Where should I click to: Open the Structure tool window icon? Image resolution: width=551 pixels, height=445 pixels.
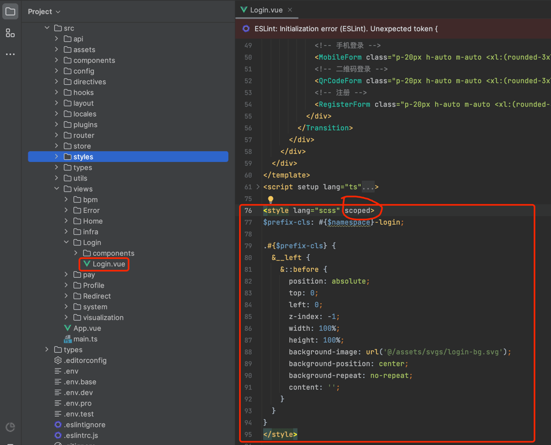point(10,33)
